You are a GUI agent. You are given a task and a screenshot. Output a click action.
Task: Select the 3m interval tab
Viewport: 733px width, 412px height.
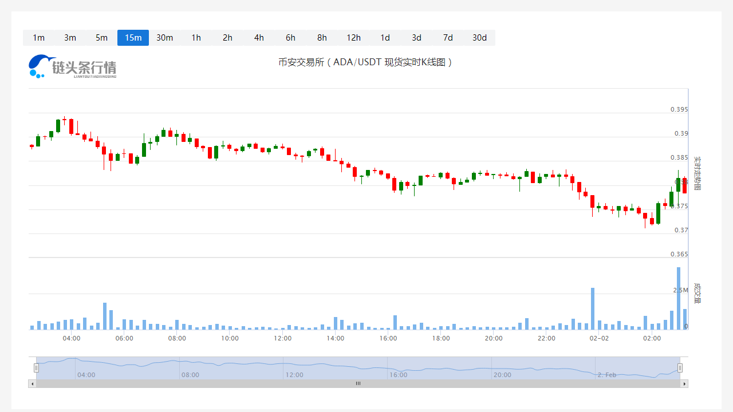pyautogui.click(x=70, y=38)
